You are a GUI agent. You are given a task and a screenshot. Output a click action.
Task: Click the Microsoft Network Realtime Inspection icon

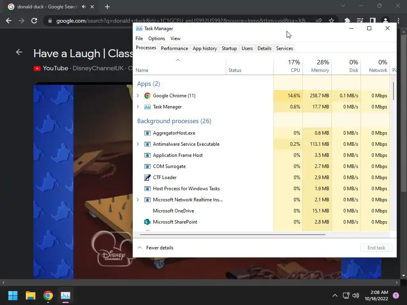pos(147,200)
